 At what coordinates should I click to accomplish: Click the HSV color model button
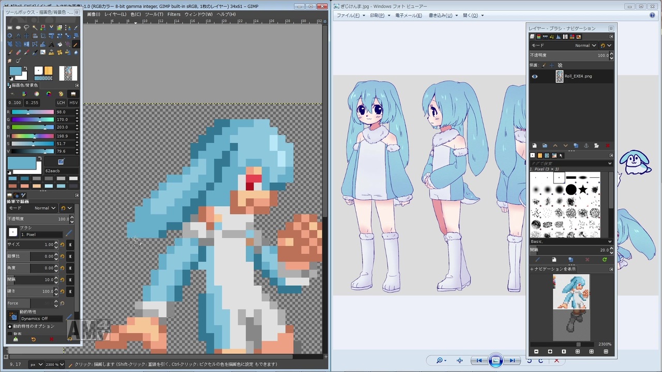click(73, 103)
